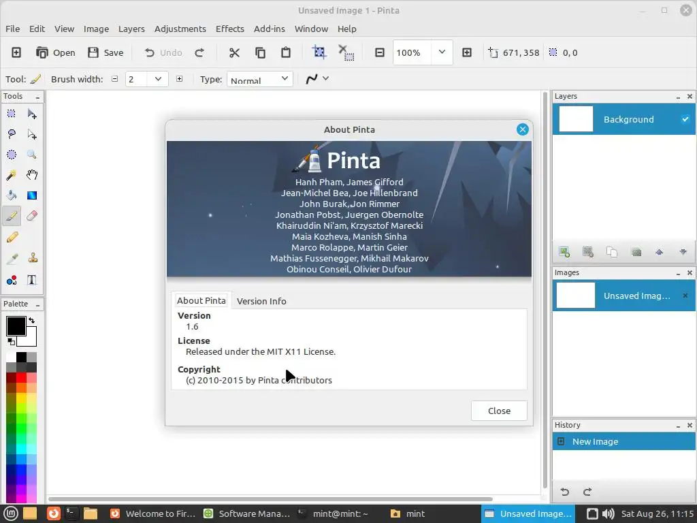Select the Clone Stamp tool
Screen dimensions: 697x523
(x=33, y=258)
